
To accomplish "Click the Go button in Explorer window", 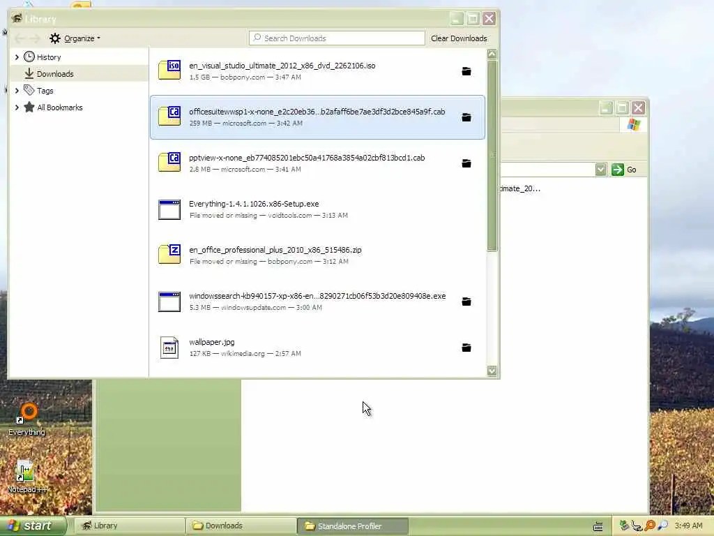I will (624, 170).
